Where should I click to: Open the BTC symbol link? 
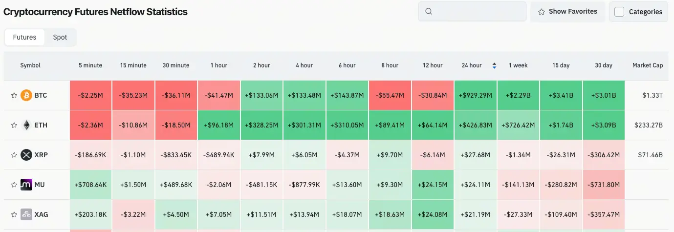tap(41, 96)
